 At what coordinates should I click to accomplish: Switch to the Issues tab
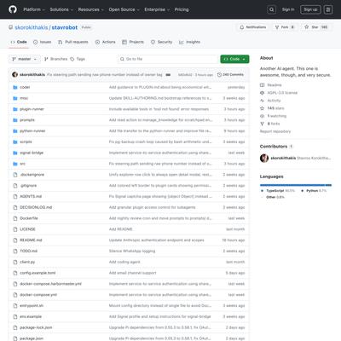tap(43, 42)
